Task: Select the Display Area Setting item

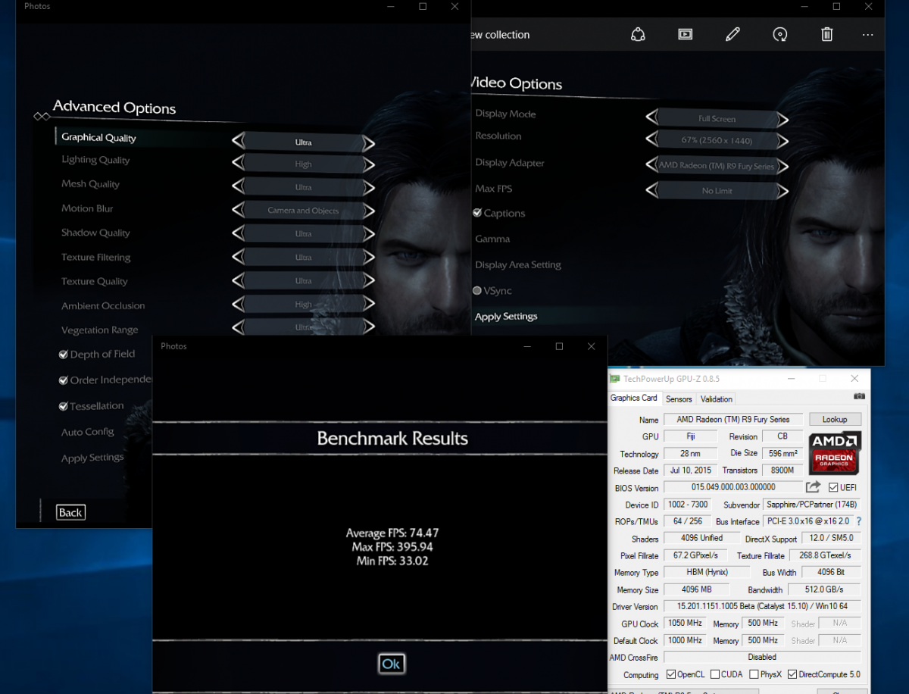Action: 518,264
